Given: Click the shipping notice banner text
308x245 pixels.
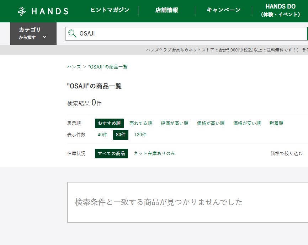Looking at the screenshot, I should 227,50.
